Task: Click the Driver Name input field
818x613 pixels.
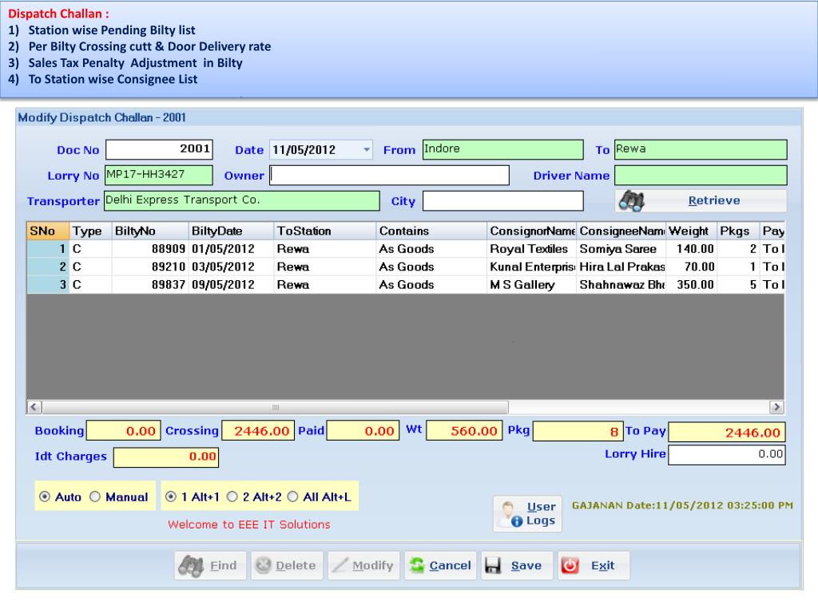Action: 701,175
